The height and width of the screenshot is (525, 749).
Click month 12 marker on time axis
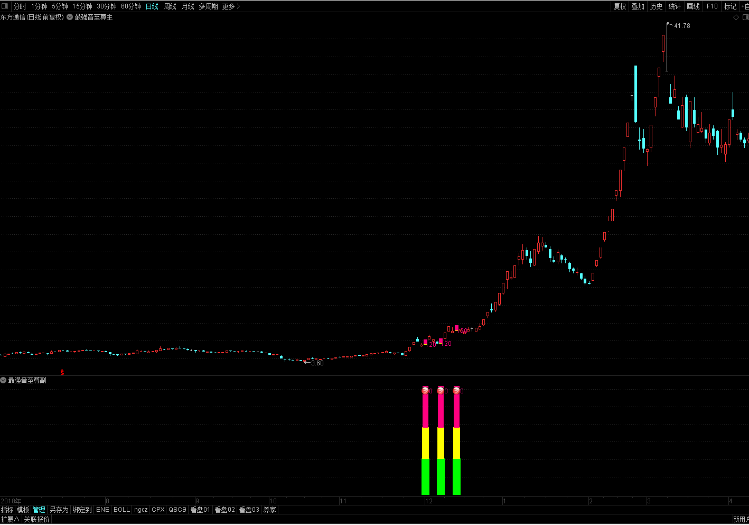pos(429,501)
